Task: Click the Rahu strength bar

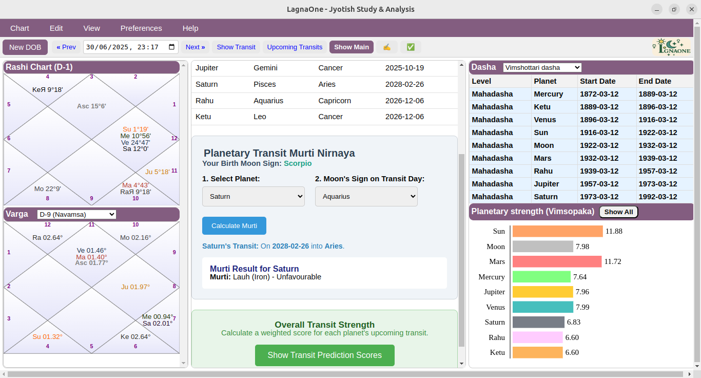Action: [x=538, y=337]
